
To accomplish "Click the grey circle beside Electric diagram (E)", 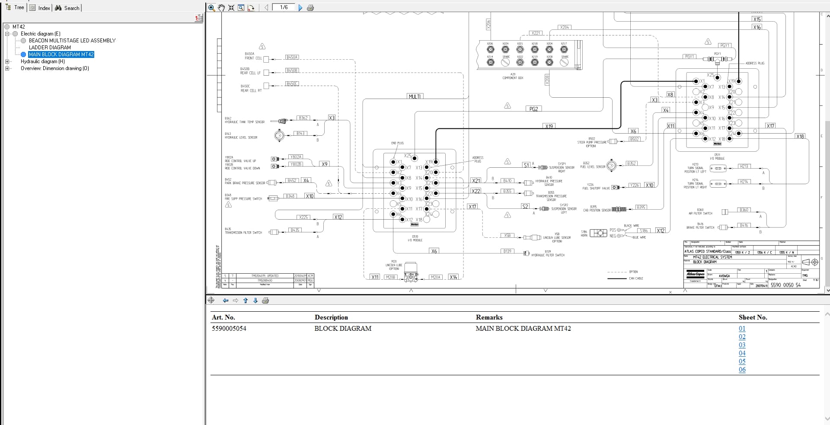I will pyautogui.click(x=15, y=33).
